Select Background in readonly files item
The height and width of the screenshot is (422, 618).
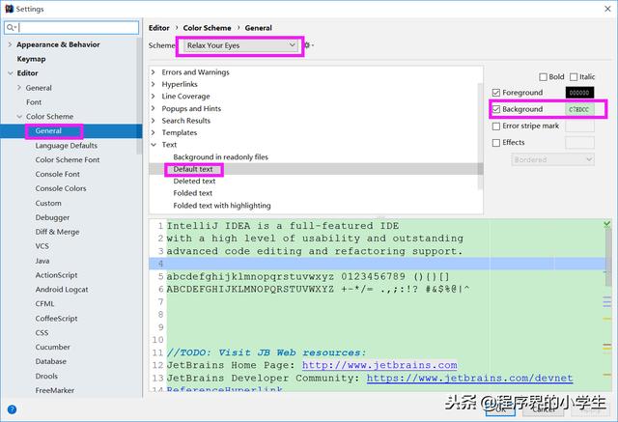coord(220,156)
